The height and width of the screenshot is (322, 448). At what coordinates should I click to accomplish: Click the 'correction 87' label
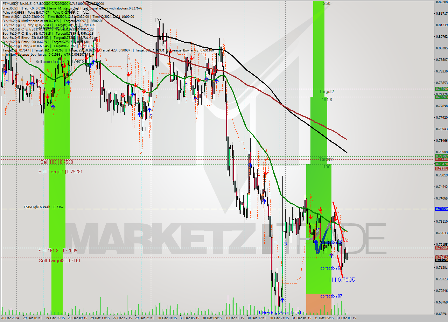331,296
